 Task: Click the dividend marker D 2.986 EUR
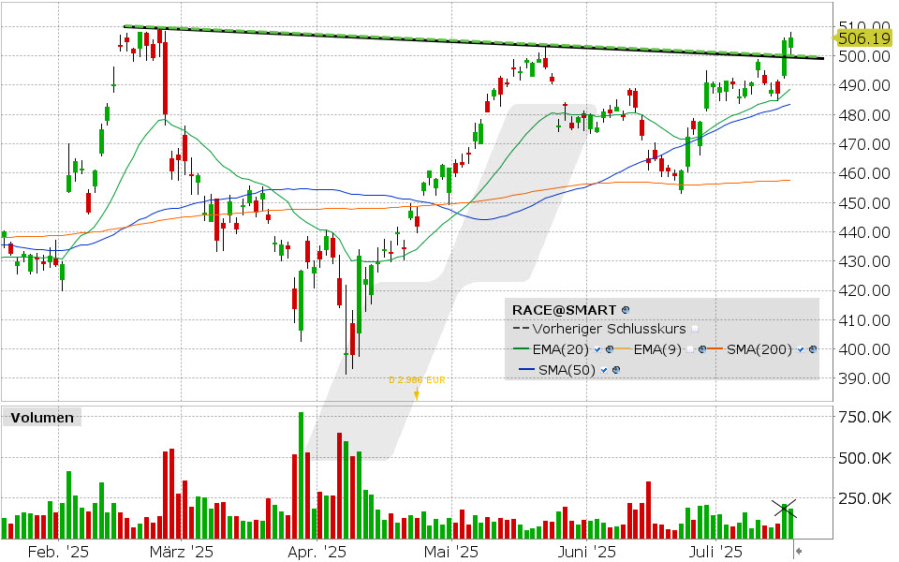click(x=417, y=379)
